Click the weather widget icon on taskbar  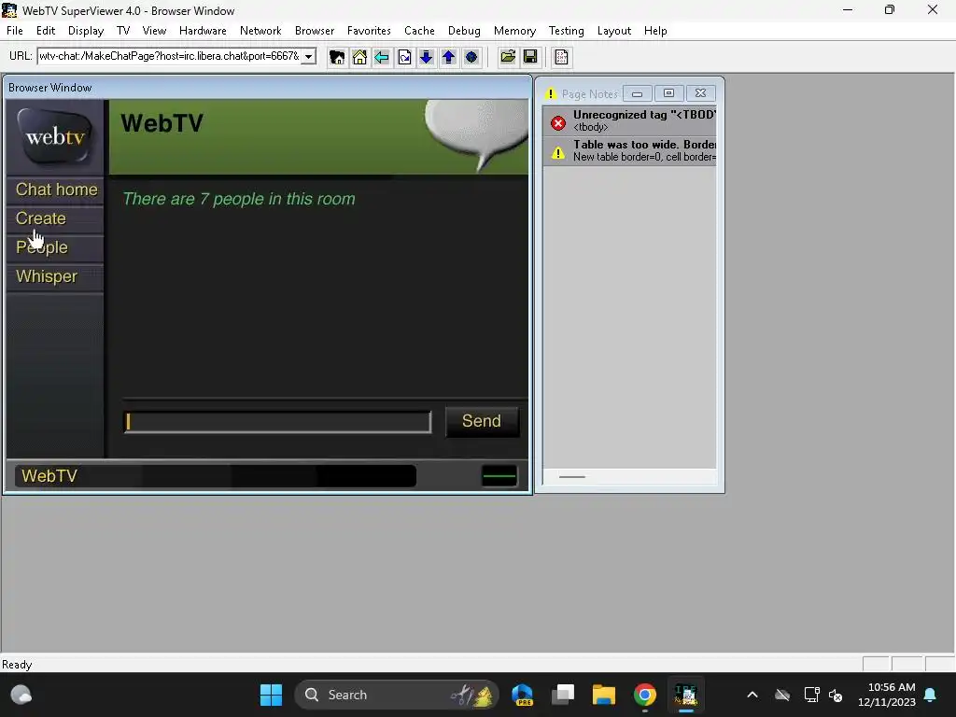pos(21,695)
